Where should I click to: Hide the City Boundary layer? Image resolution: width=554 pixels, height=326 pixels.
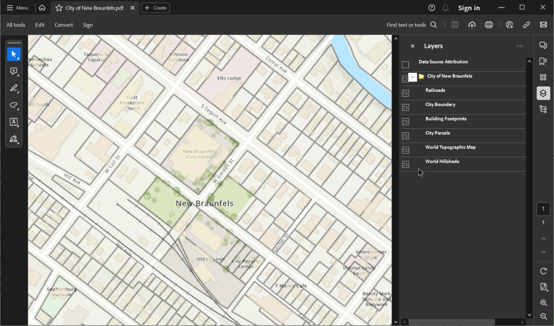click(x=405, y=107)
